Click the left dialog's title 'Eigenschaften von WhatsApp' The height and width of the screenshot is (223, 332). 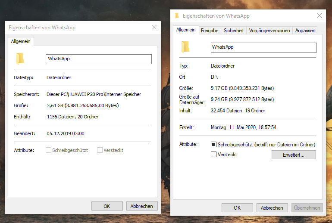42,28
